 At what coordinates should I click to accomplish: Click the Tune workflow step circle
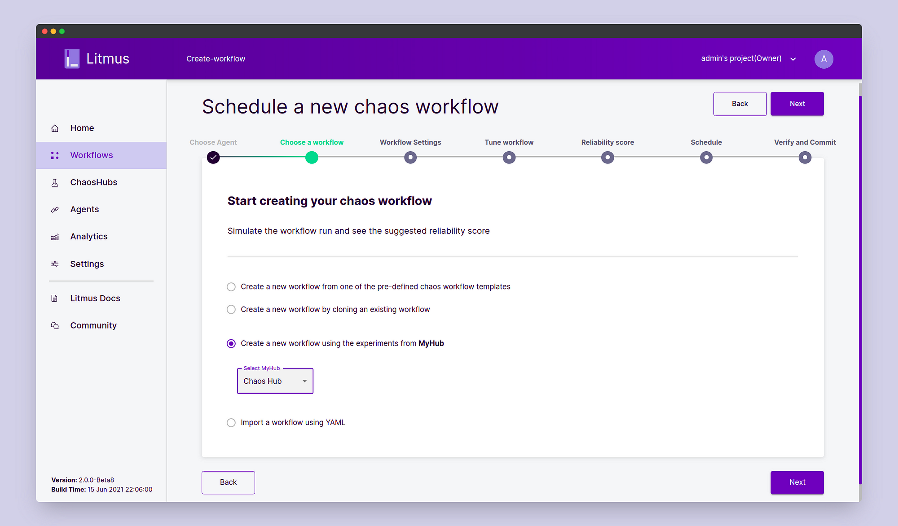(x=509, y=158)
